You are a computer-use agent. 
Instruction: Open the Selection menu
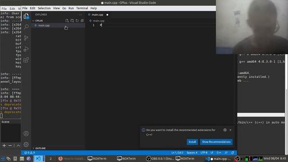(x=44, y=8)
